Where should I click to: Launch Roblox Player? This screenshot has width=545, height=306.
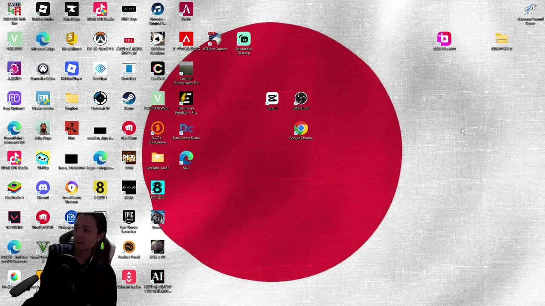(72, 69)
